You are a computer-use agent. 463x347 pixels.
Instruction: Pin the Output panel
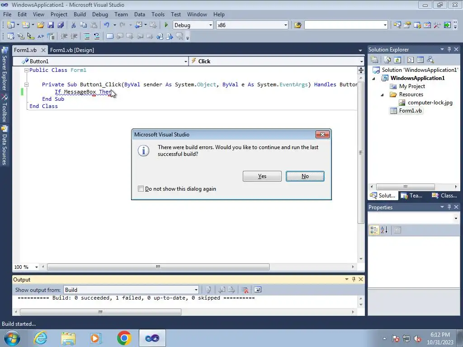coord(354,279)
